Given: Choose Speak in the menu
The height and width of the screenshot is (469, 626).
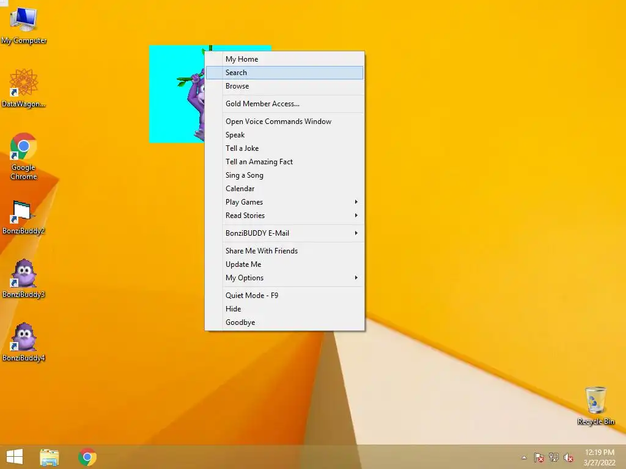Looking at the screenshot, I should [x=284, y=135].
